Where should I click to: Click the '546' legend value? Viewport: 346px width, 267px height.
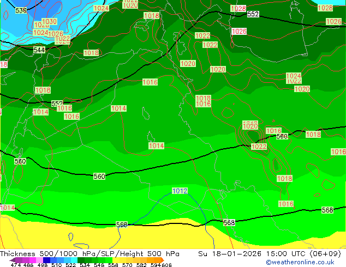(99, 265)
